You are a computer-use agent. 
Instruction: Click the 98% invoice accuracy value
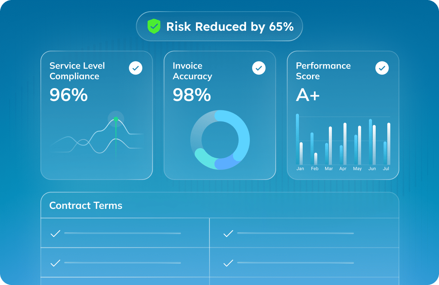coord(192,95)
